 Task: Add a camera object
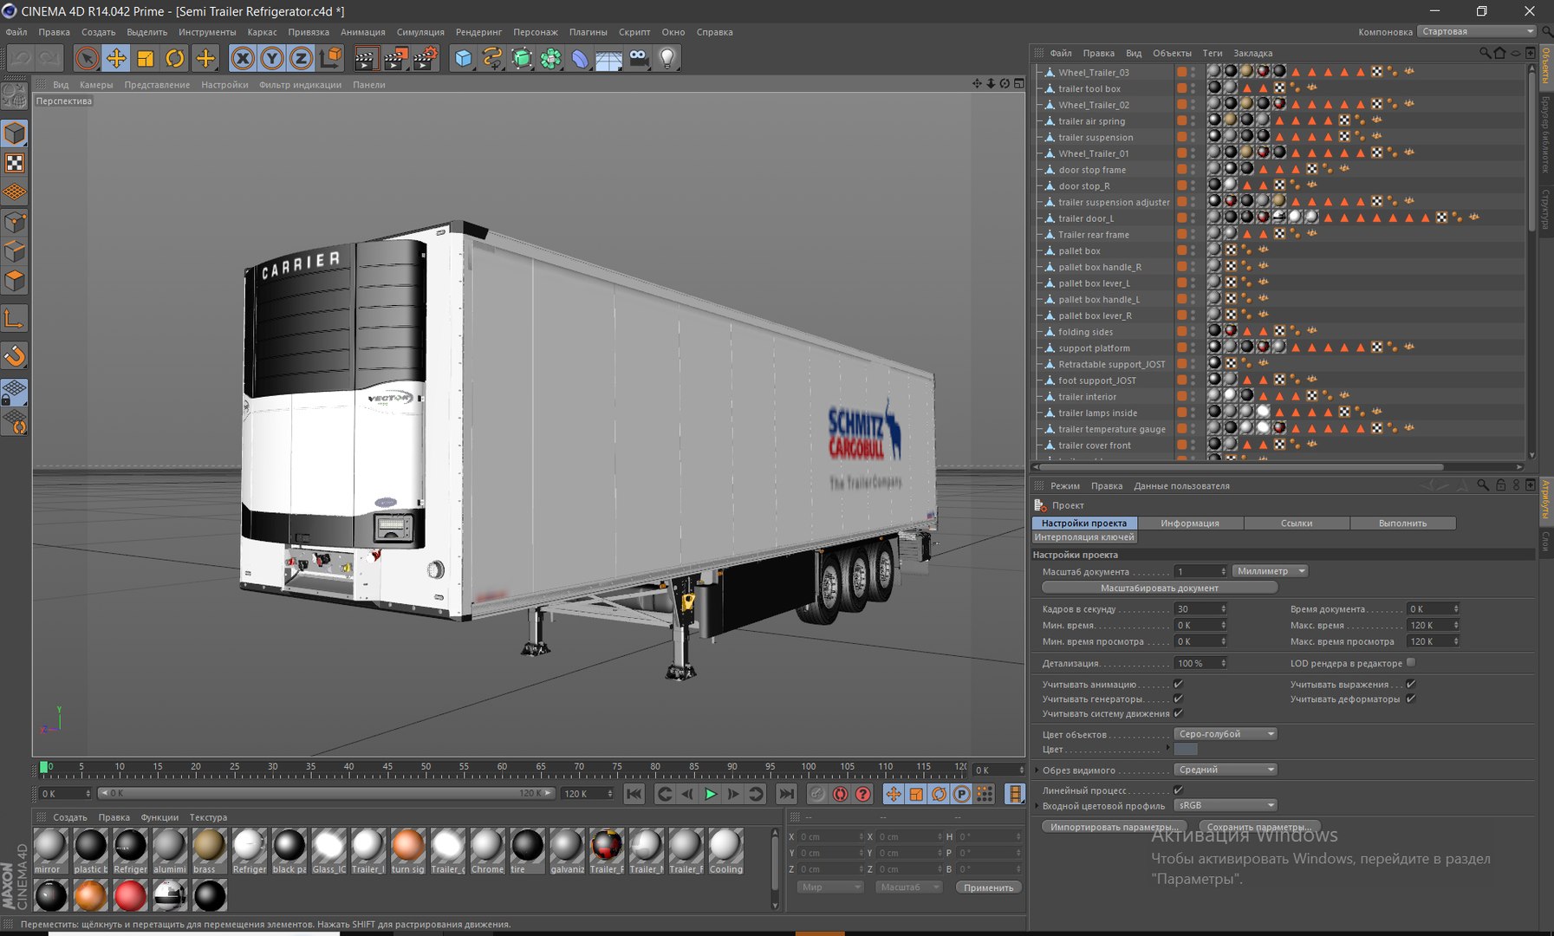(638, 58)
